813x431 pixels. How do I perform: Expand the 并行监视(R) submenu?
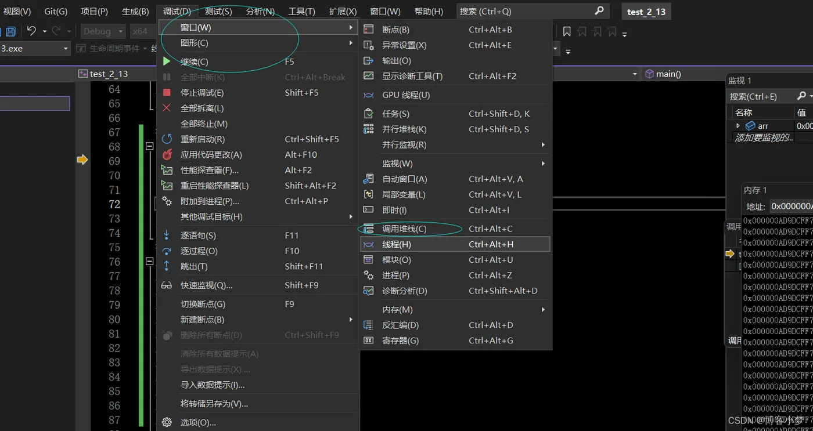click(544, 144)
